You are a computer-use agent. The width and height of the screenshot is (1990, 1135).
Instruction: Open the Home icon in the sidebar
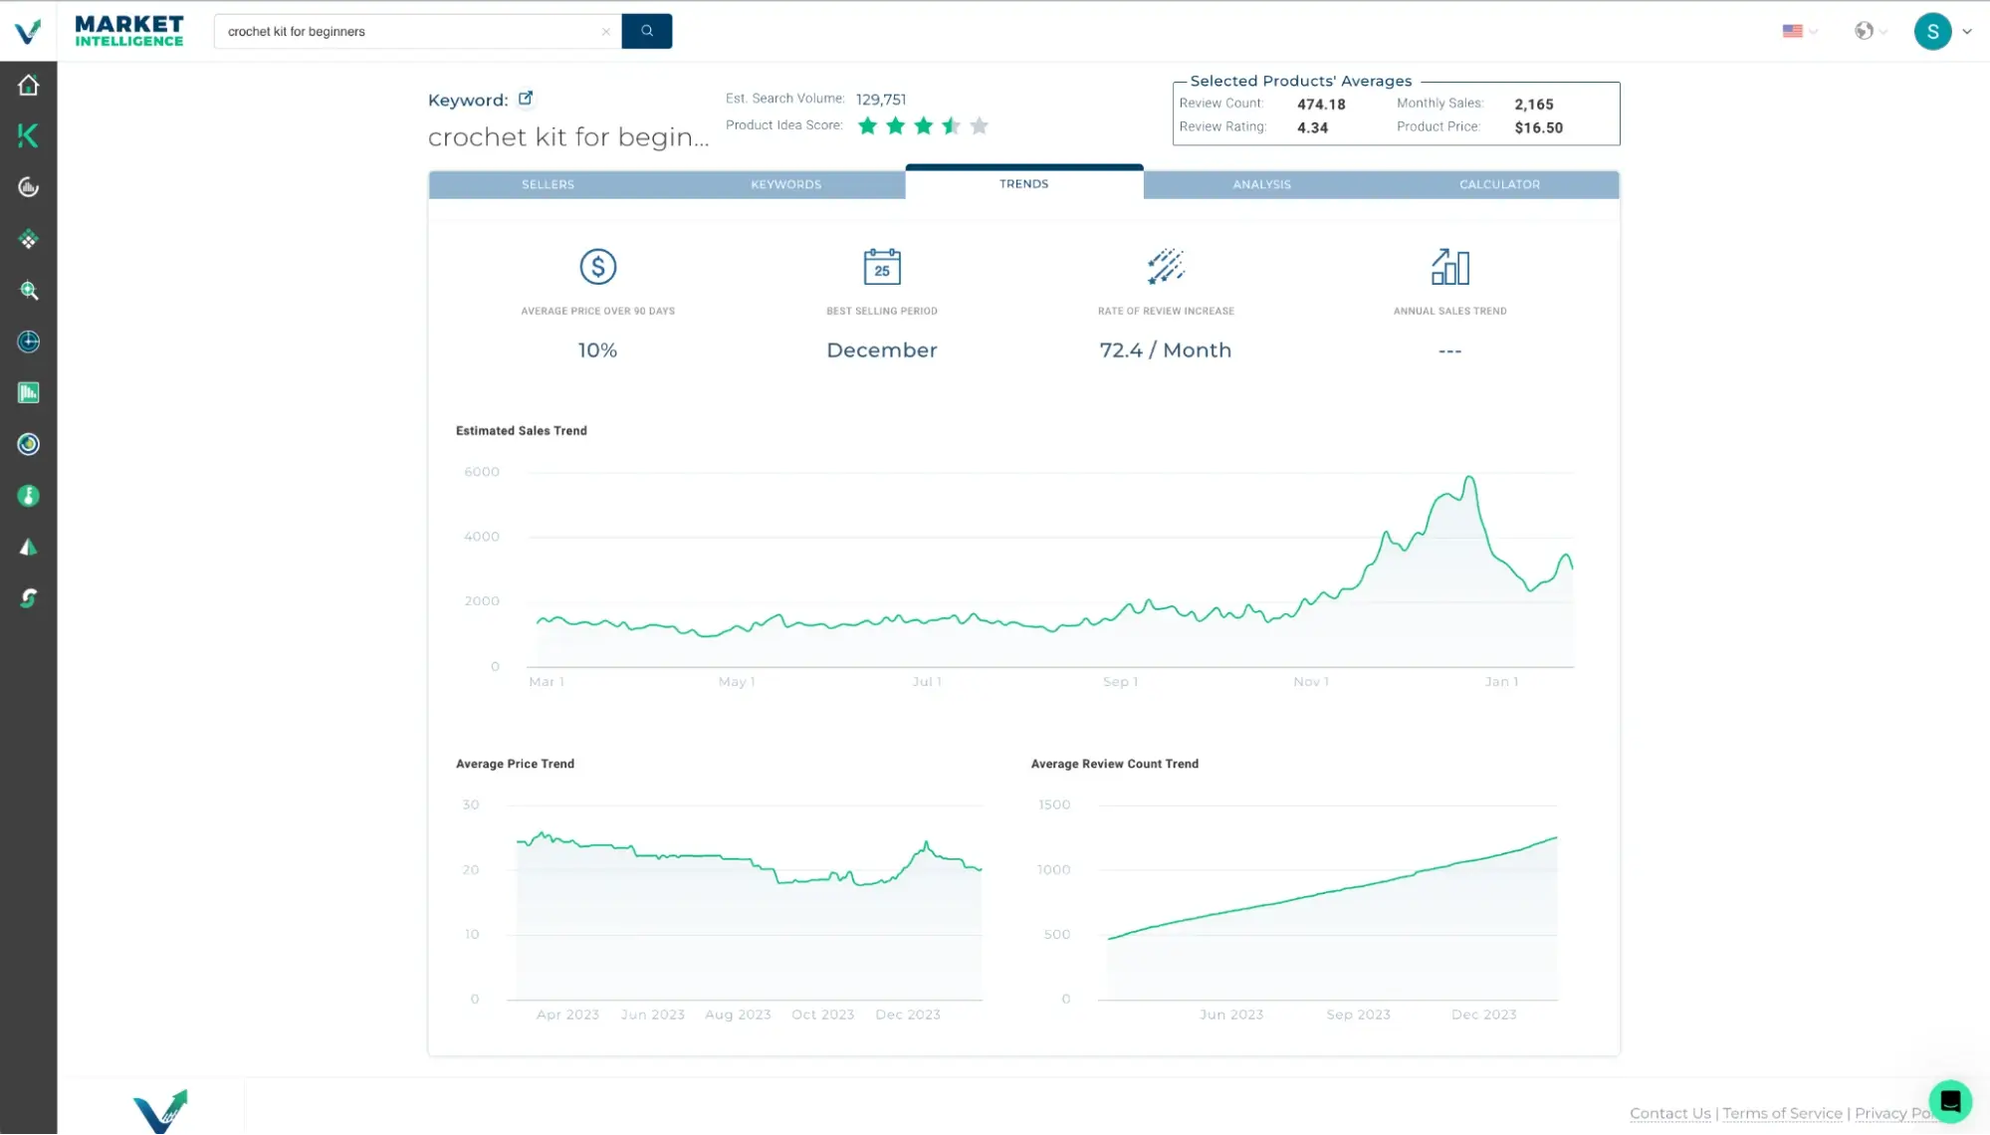[28, 85]
